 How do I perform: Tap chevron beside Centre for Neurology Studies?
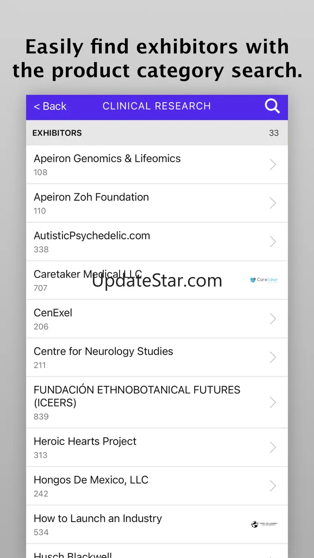point(273,357)
